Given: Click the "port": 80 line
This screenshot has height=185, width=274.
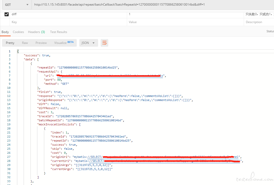Looking at the screenshot, I should [53, 80].
